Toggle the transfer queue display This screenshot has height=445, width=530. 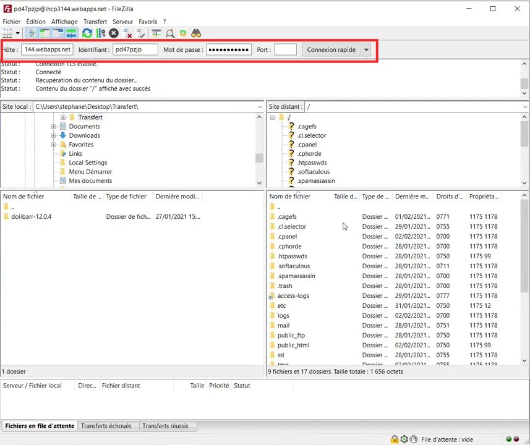pos(72,33)
